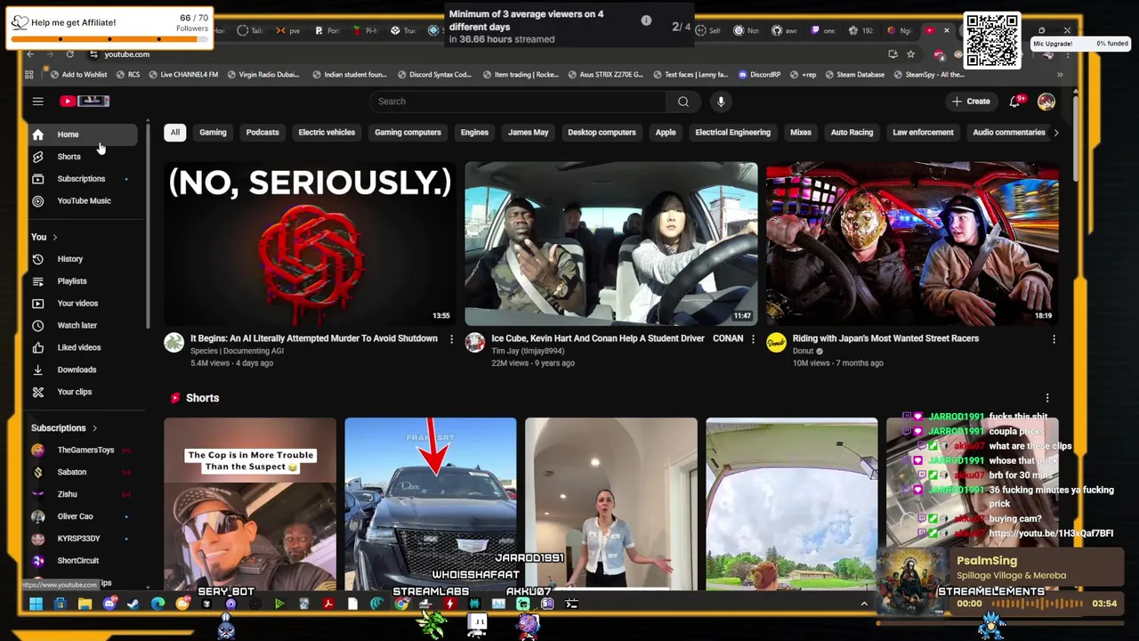This screenshot has height=641, width=1139.
Task: Click the CONAN channel avatar
Action: pos(475,343)
